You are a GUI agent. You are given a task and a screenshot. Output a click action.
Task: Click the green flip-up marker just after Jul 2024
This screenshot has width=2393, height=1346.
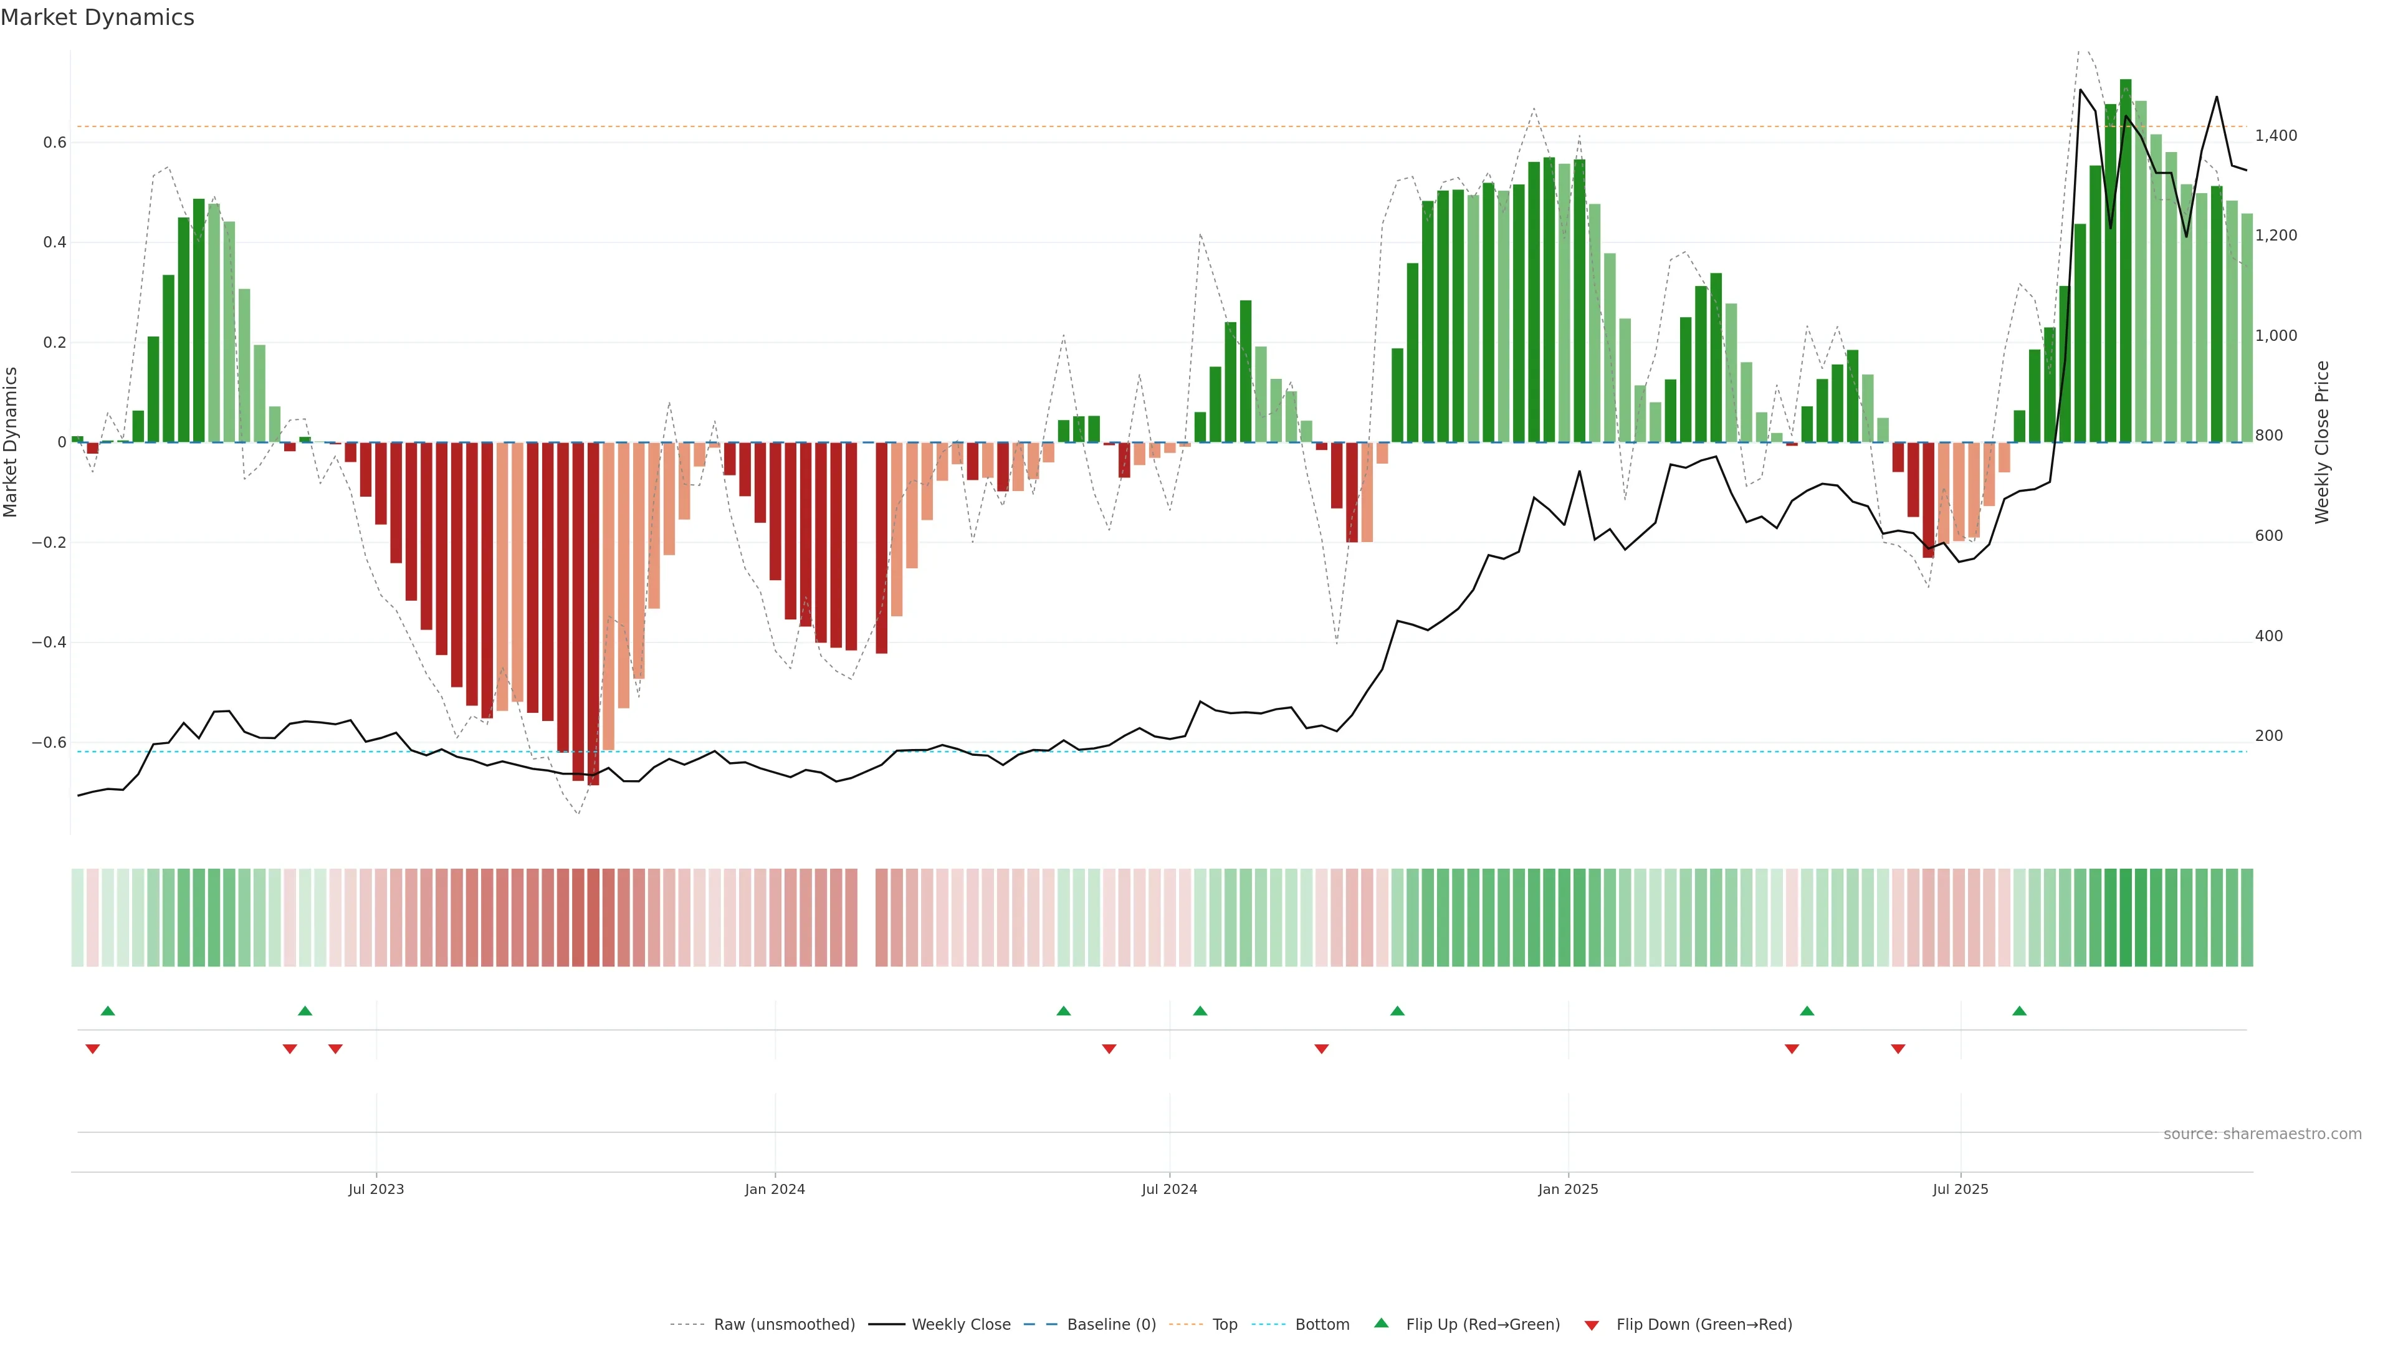tap(1200, 1011)
